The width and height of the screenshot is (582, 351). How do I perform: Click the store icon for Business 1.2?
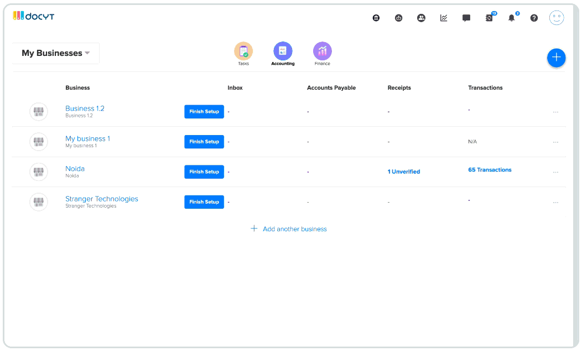coord(39,111)
